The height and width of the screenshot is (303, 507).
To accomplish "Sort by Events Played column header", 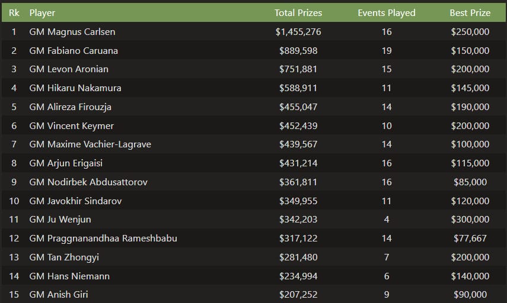I will (x=387, y=12).
